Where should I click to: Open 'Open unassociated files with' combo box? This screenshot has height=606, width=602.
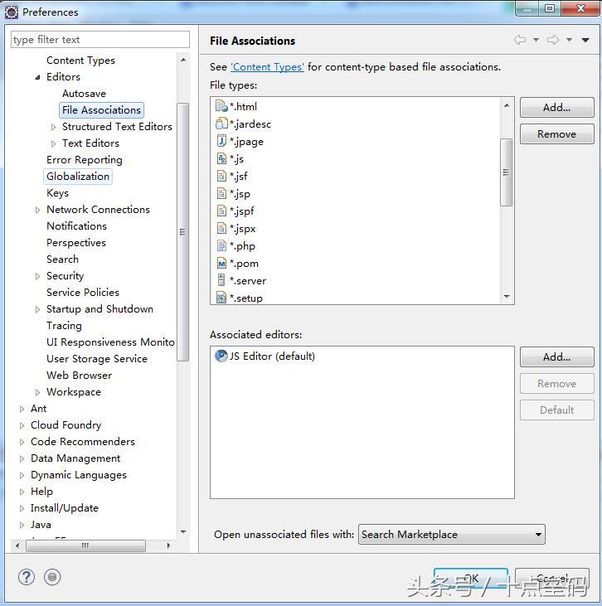tap(452, 535)
